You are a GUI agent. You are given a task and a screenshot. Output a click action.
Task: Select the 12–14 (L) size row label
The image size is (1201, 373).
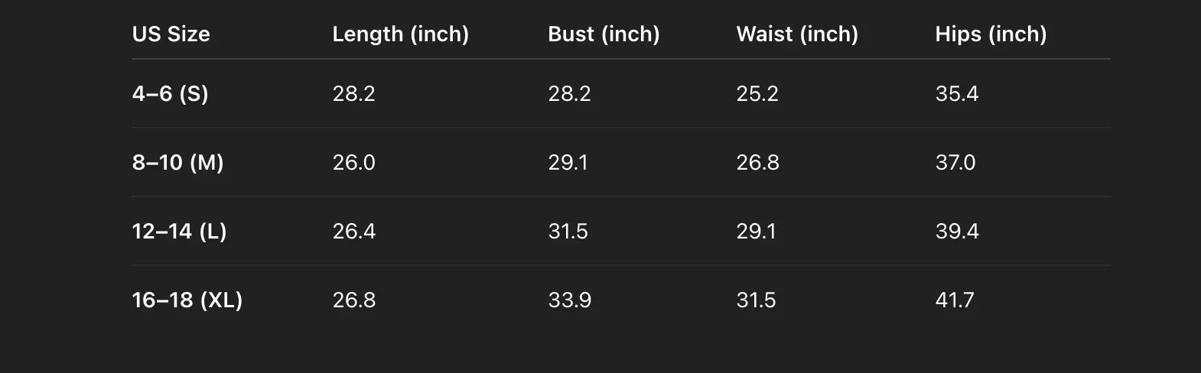point(179,232)
